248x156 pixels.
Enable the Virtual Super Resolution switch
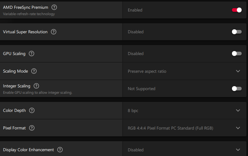237,32
